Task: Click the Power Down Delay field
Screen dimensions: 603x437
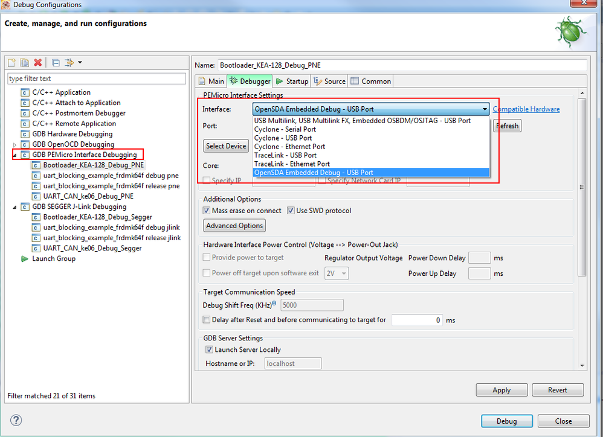Action: coord(480,258)
